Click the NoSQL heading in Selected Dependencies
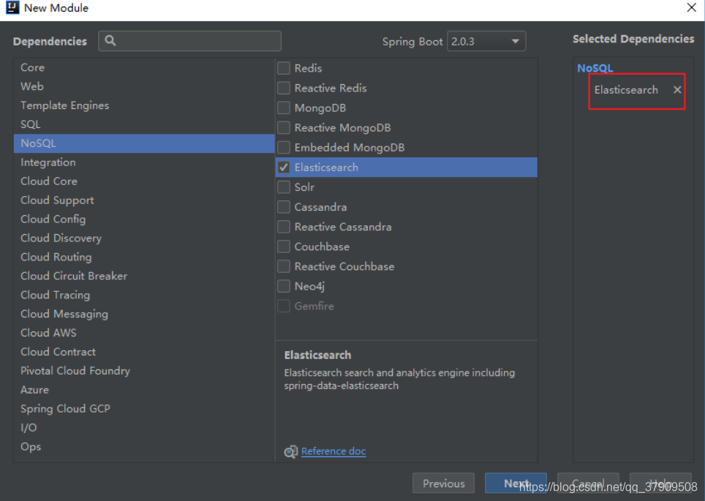Viewport: 705px width, 501px height. (595, 68)
